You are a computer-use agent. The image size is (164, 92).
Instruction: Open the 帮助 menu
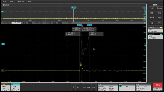click(x=30, y=2)
